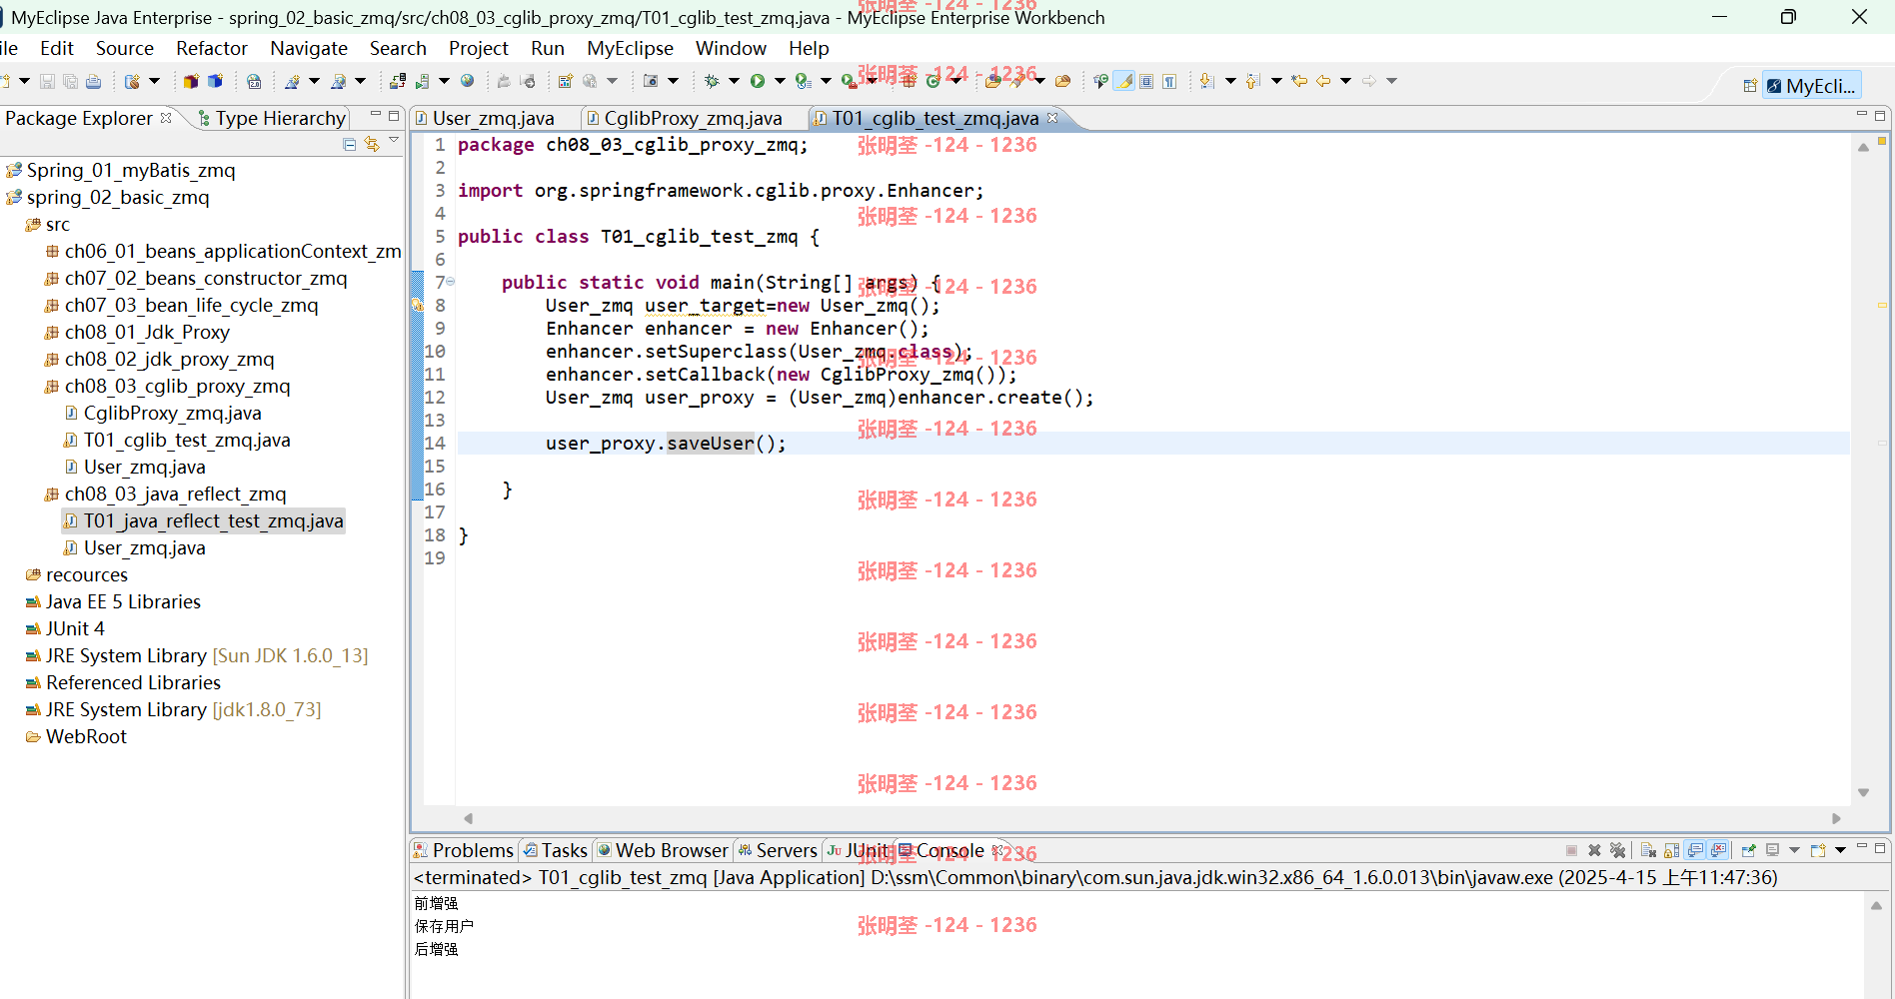
Task: Click the Back navigation arrow
Action: [x=1323, y=81]
